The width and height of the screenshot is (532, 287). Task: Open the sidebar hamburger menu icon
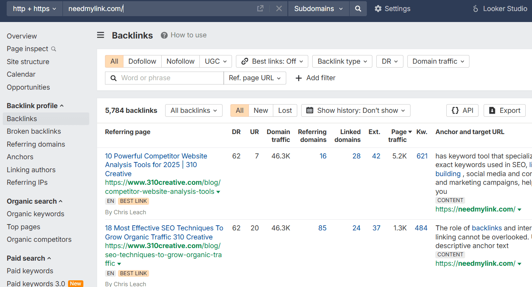coord(100,35)
